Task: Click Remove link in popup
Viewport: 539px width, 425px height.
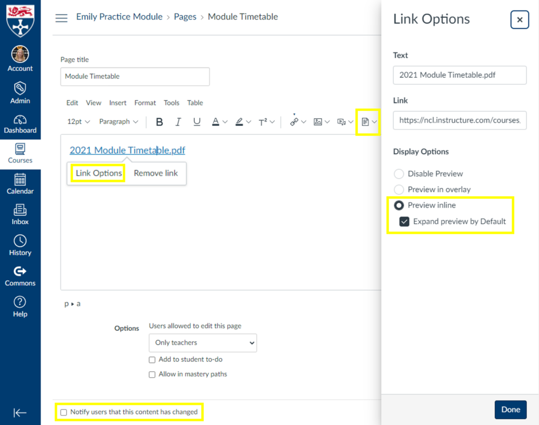Action: [156, 173]
